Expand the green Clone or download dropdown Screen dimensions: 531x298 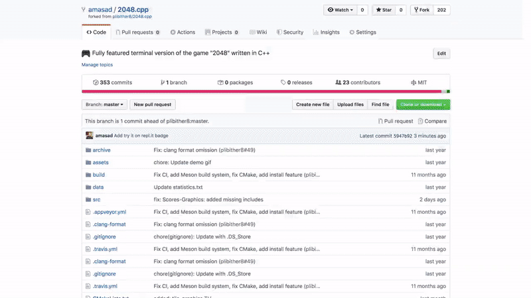point(423,105)
